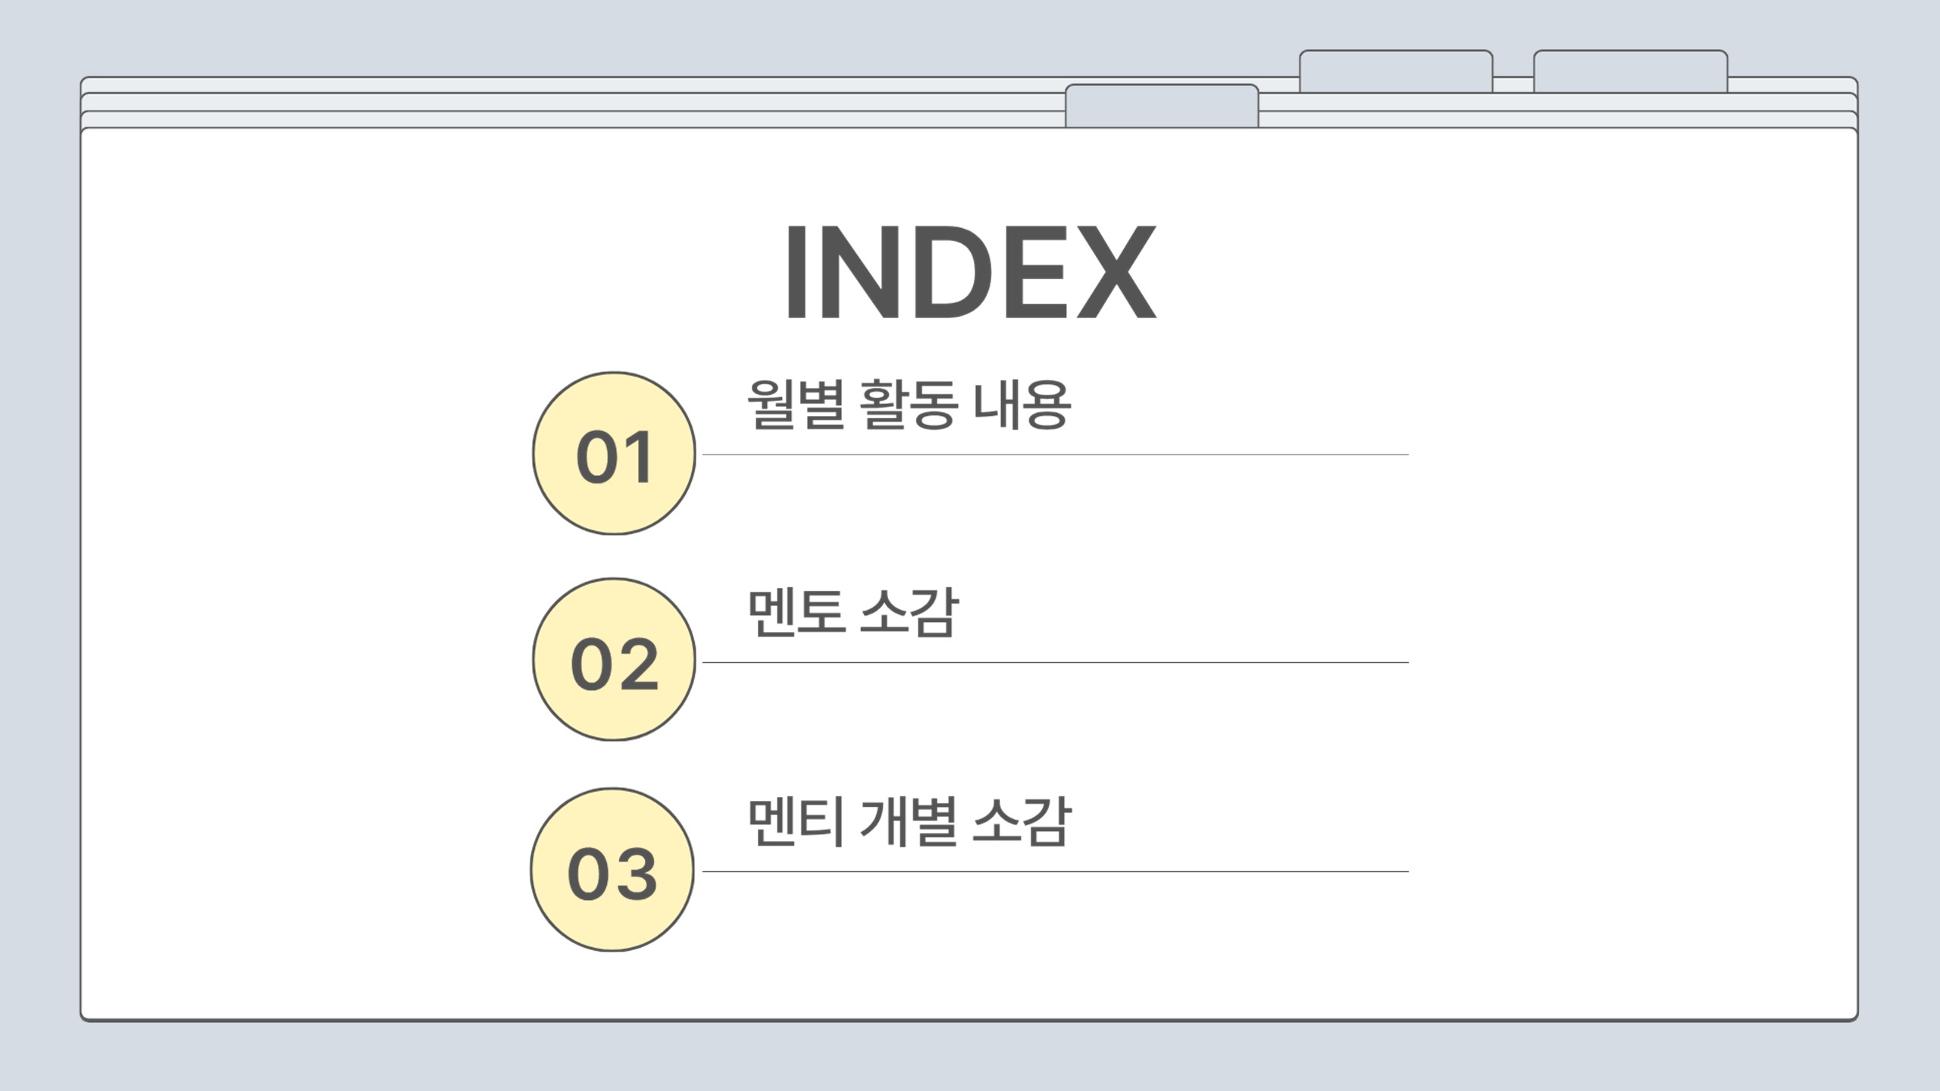
Task: Click the yellow 01 circle
Action: click(614, 453)
